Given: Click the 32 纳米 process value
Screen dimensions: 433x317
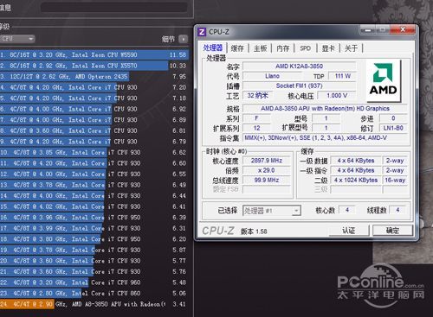Looking at the screenshot, I should click(257, 95).
